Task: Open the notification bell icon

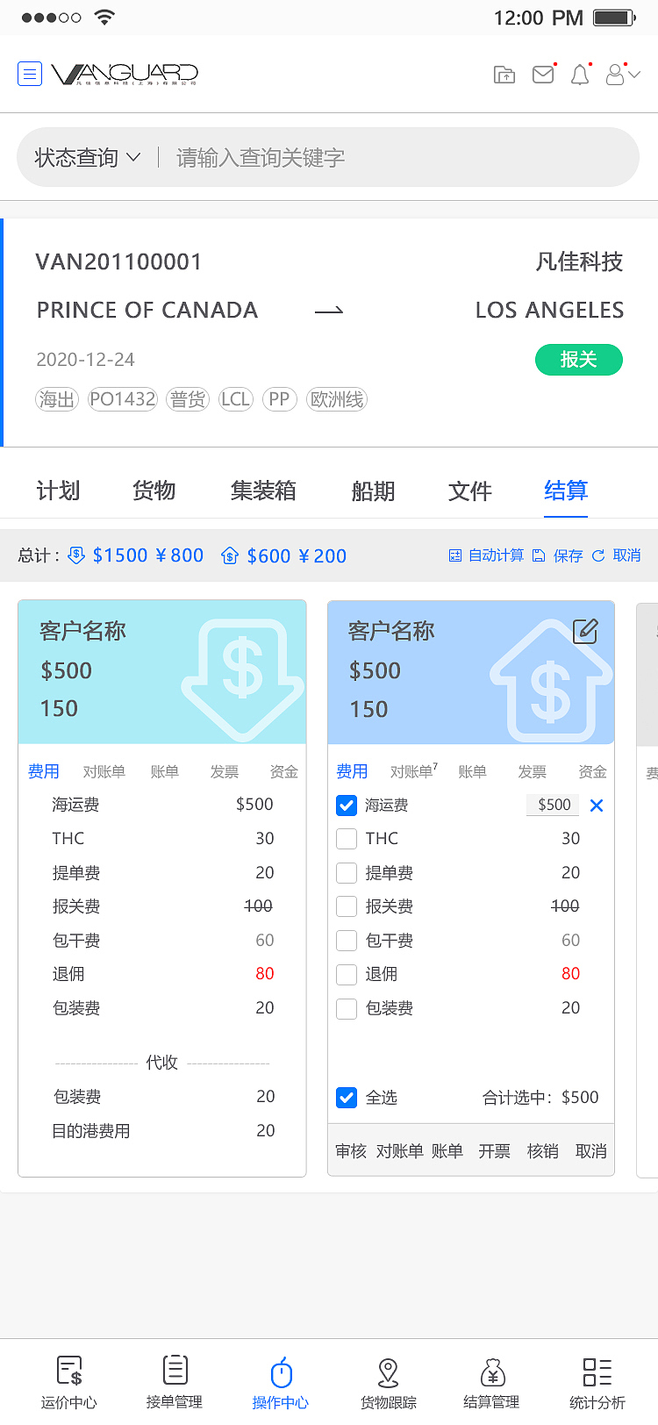Action: coord(580,75)
